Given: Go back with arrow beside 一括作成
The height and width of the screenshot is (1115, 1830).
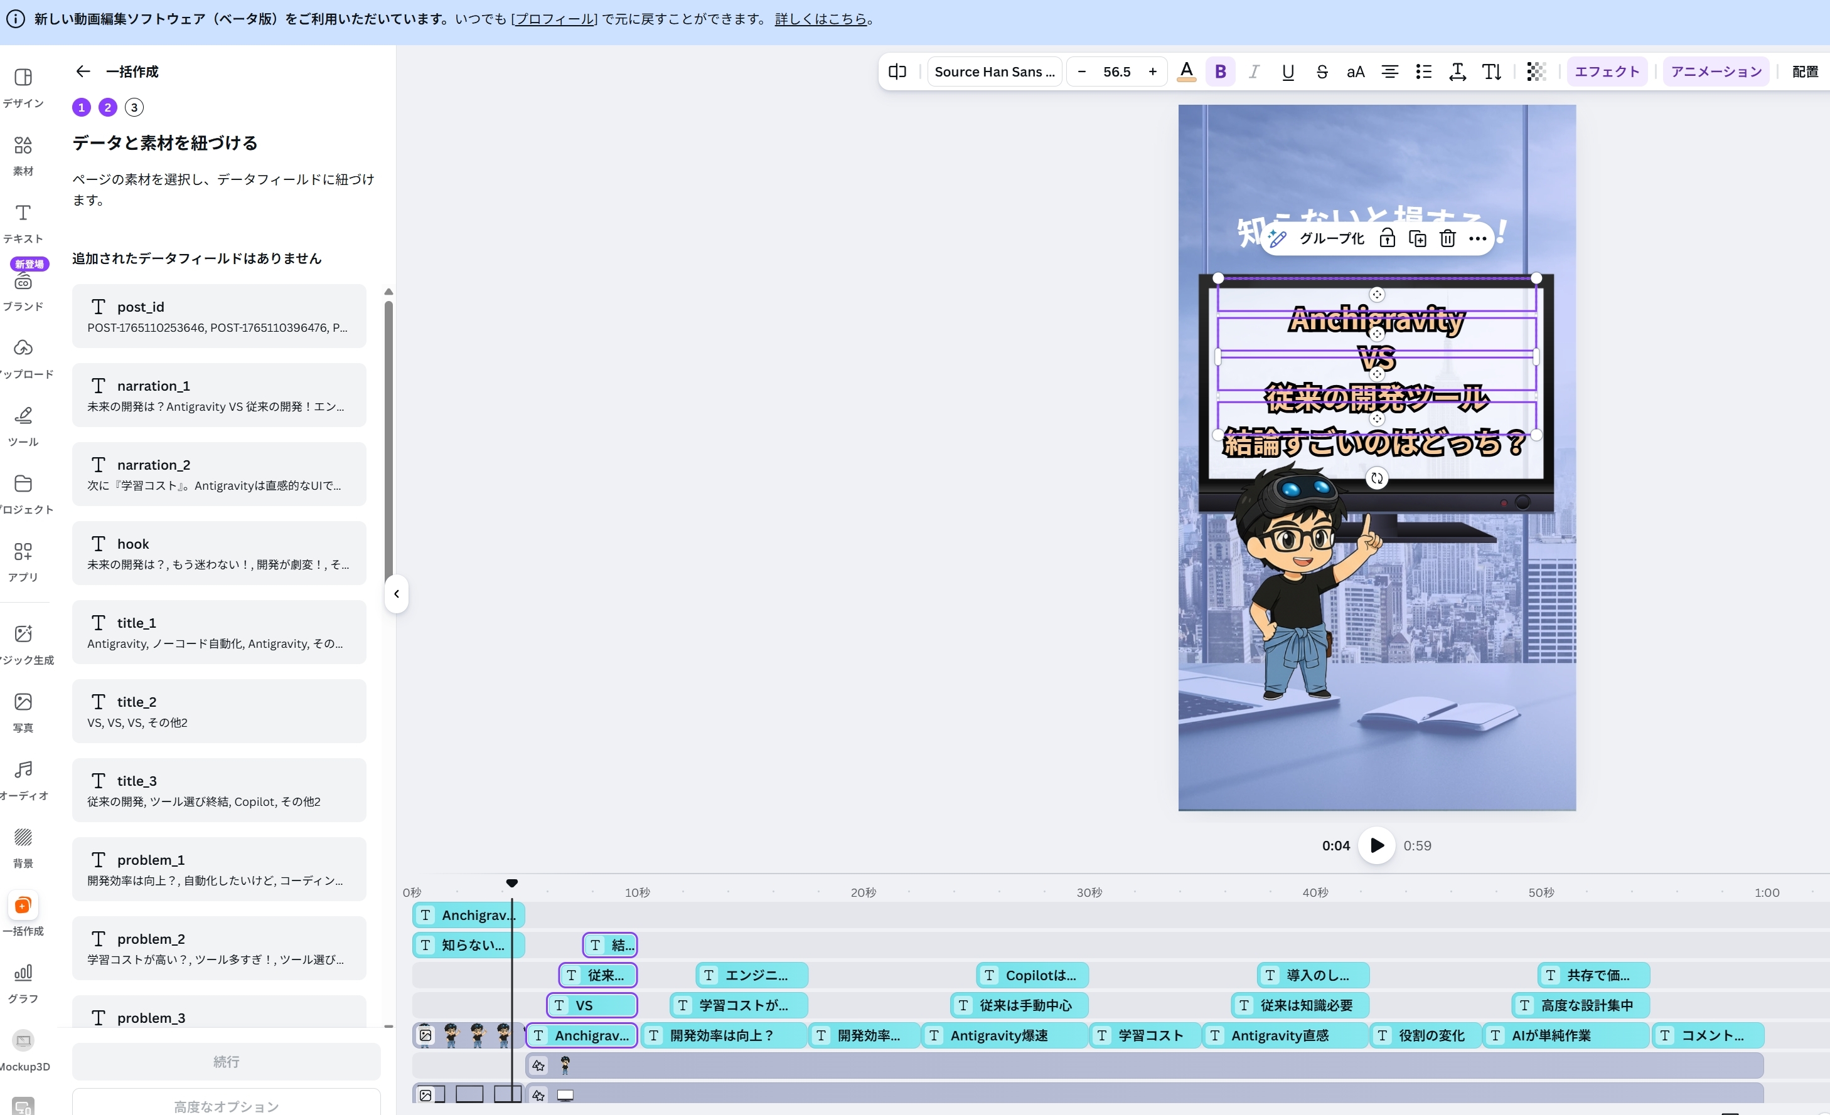Looking at the screenshot, I should pos(82,71).
